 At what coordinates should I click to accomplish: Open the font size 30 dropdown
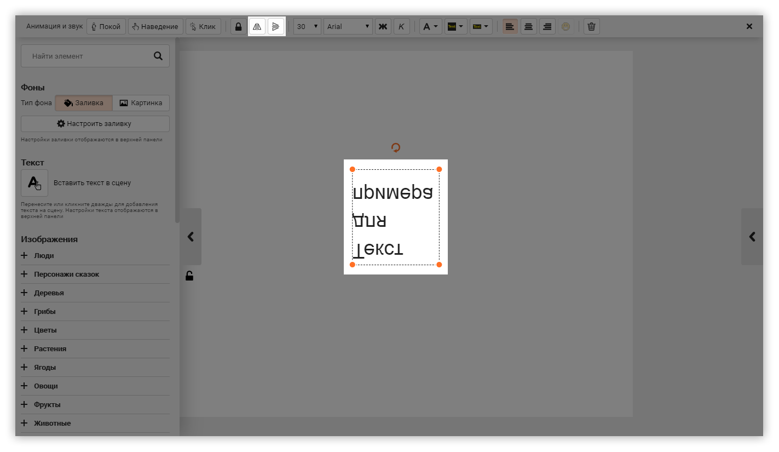[x=307, y=26]
